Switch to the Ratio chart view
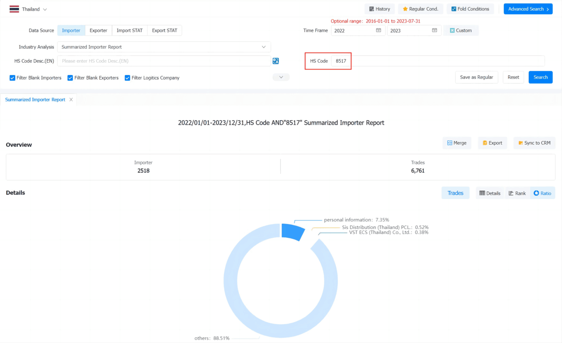Viewport: 562px width, 343px height. tap(542, 193)
